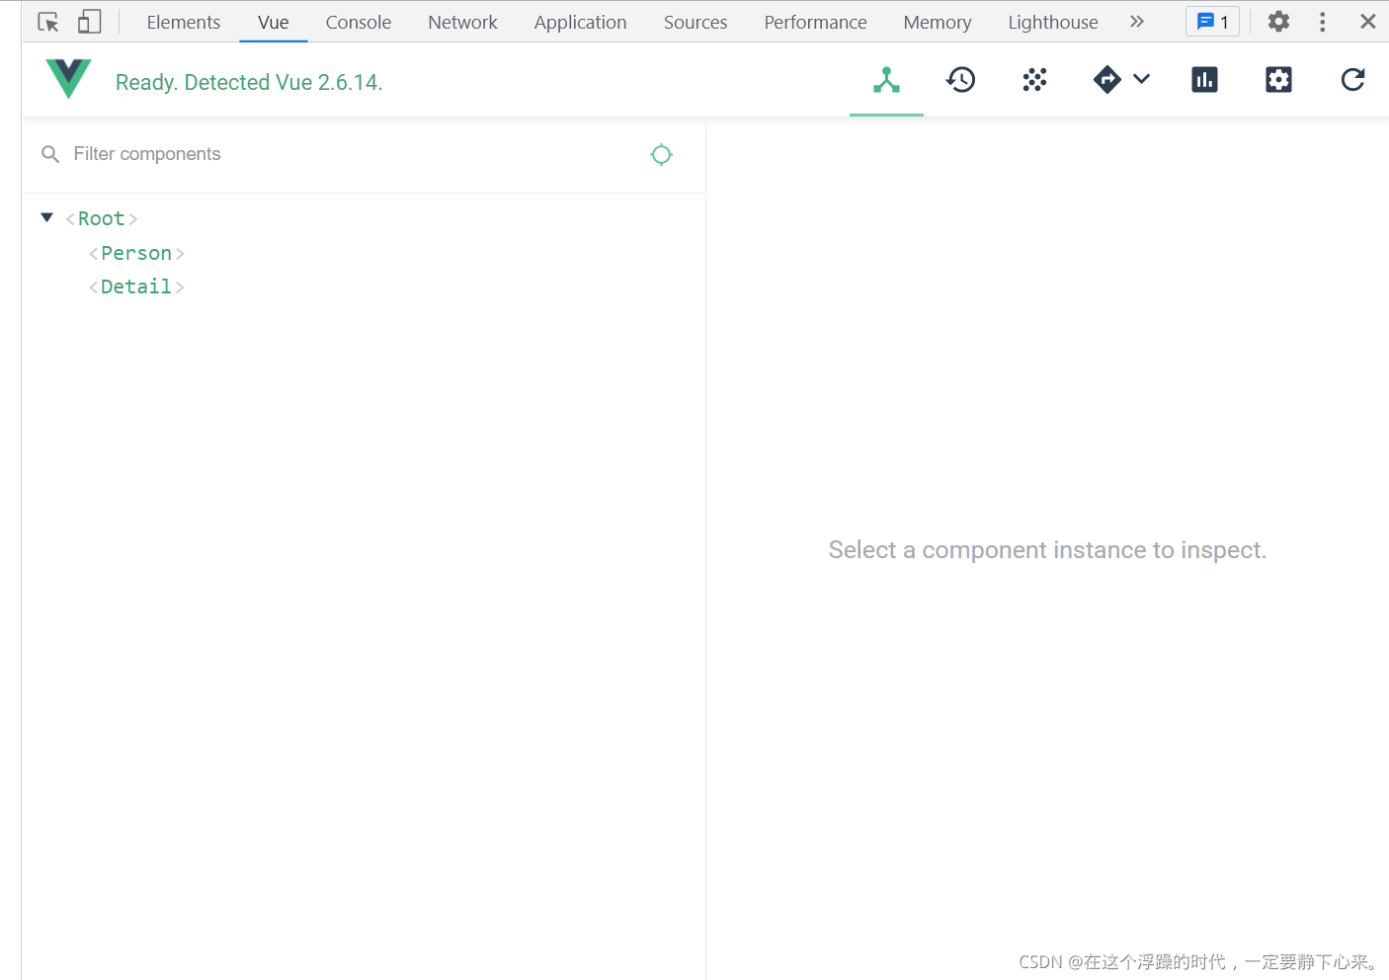Toggle device toolbar icon

pos(90,22)
